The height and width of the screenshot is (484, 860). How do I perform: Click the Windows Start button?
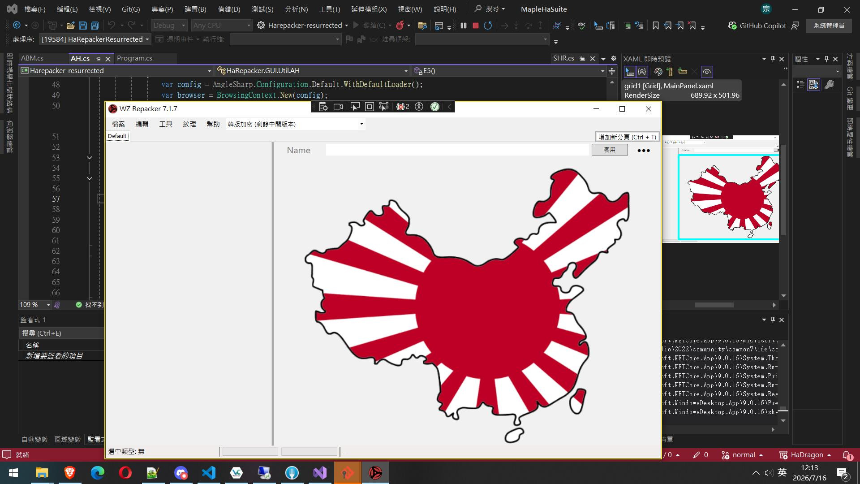(13, 473)
